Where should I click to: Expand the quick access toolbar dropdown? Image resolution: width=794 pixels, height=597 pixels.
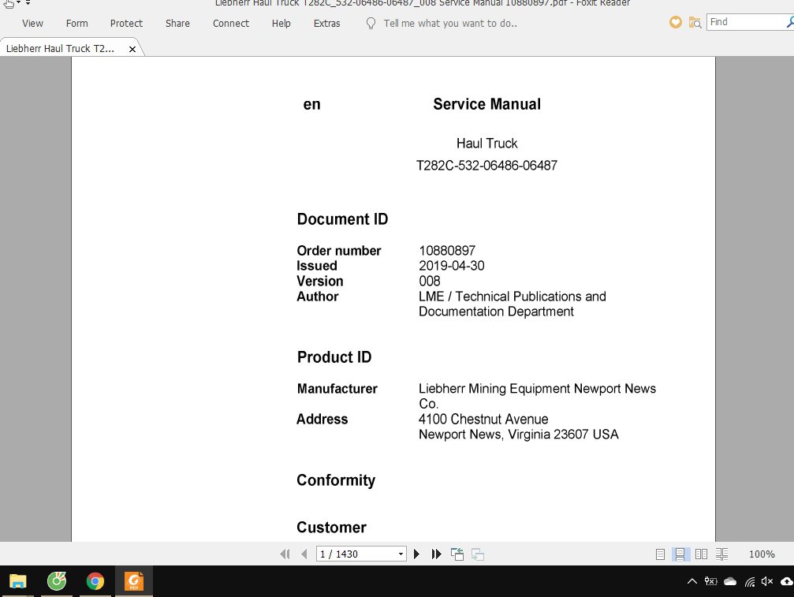tap(29, 3)
